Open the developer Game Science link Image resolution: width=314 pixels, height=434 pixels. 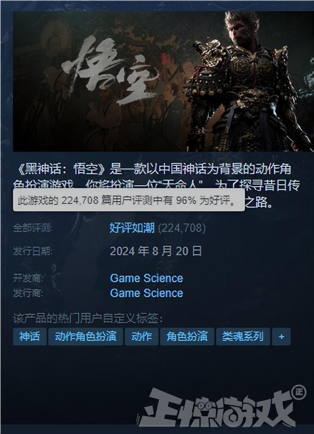pyautogui.click(x=146, y=278)
